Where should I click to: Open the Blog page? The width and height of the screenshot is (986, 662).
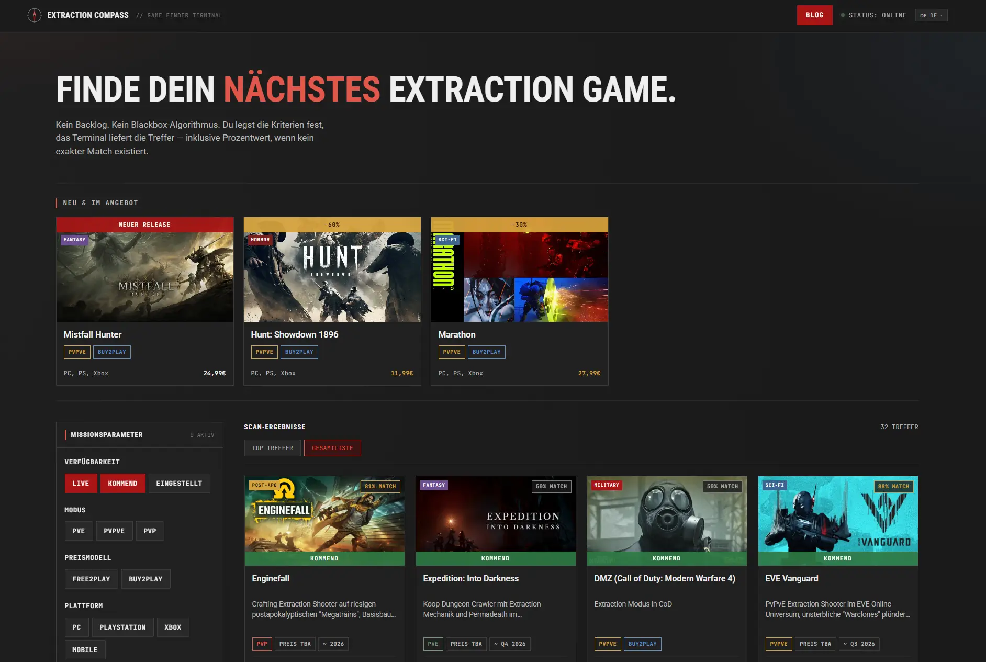pyautogui.click(x=814, y=15)
